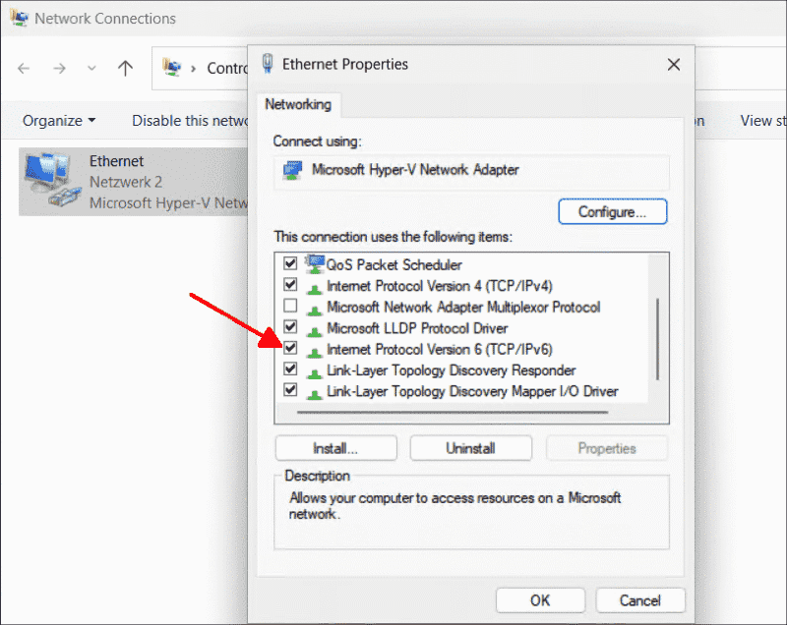Click the Link-Layer Topology Discovery Responder icon
The height and width of the screenshot is (625, 787).
315,370
